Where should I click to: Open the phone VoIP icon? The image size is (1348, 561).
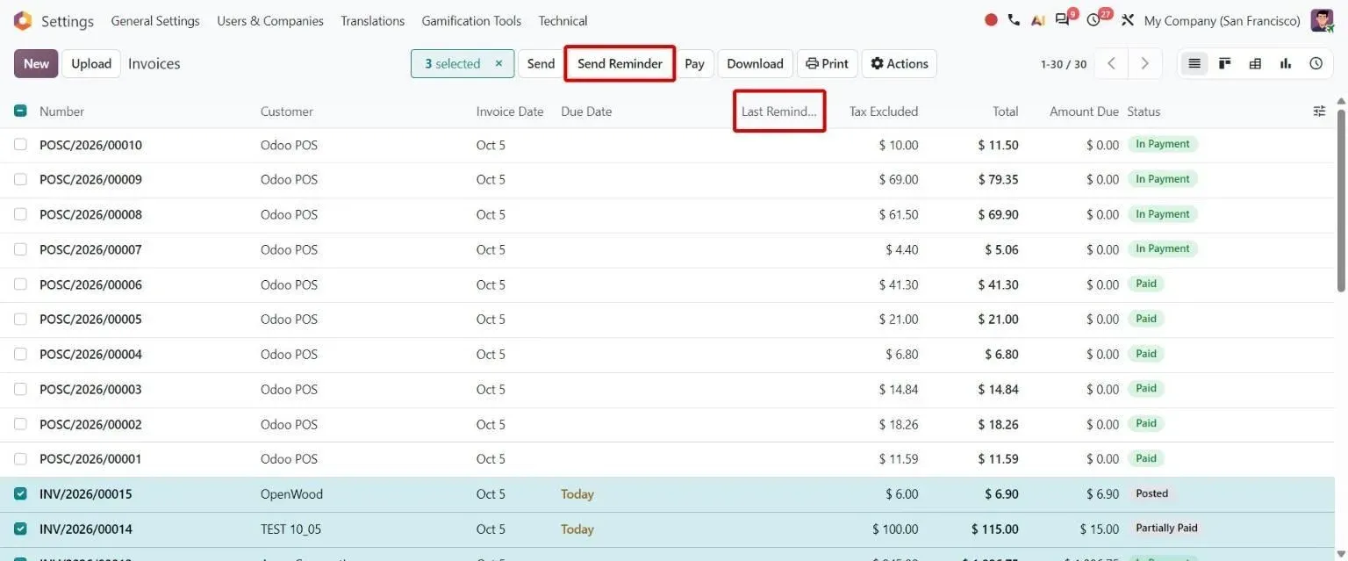[x=1015, y=20]
